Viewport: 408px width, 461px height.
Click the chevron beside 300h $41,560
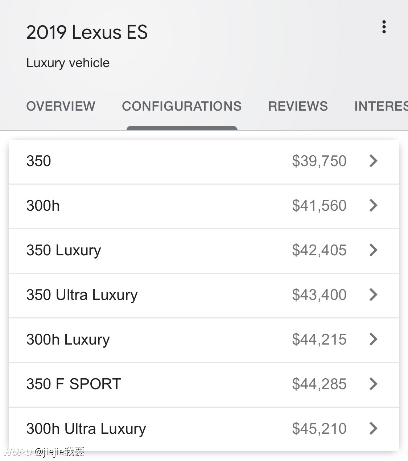pos(373,205)
